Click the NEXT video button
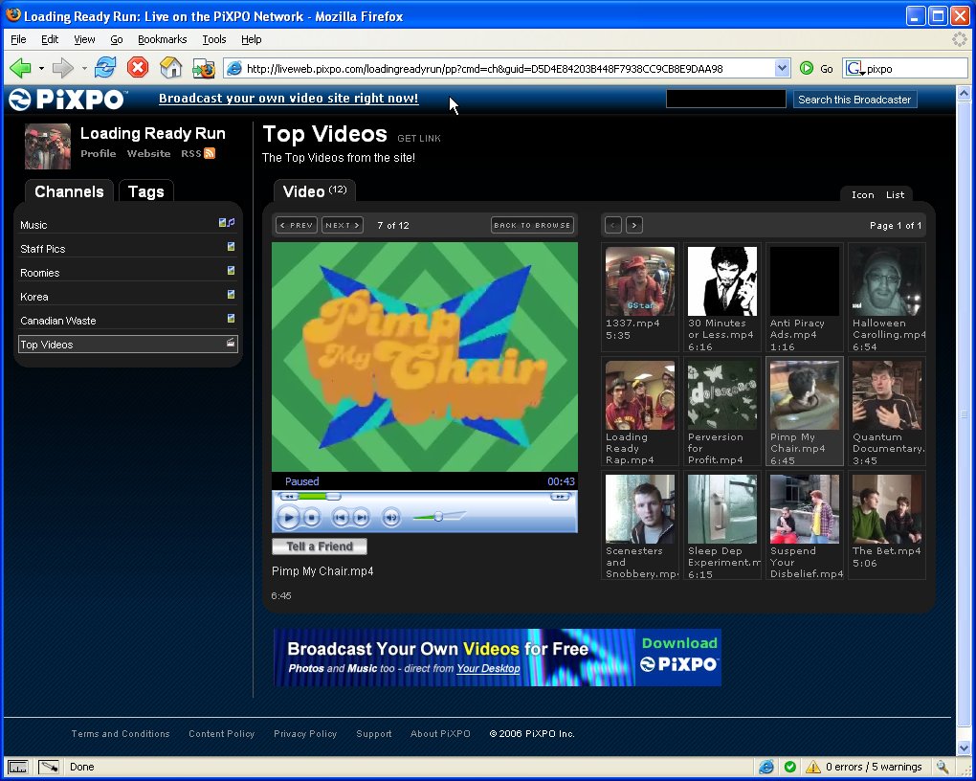This screenshot has height=781, width=976. click(343, 225)
